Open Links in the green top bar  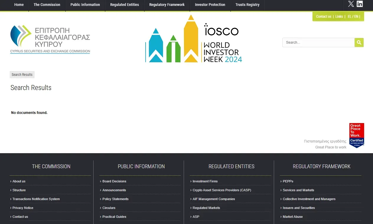[339, 17]
